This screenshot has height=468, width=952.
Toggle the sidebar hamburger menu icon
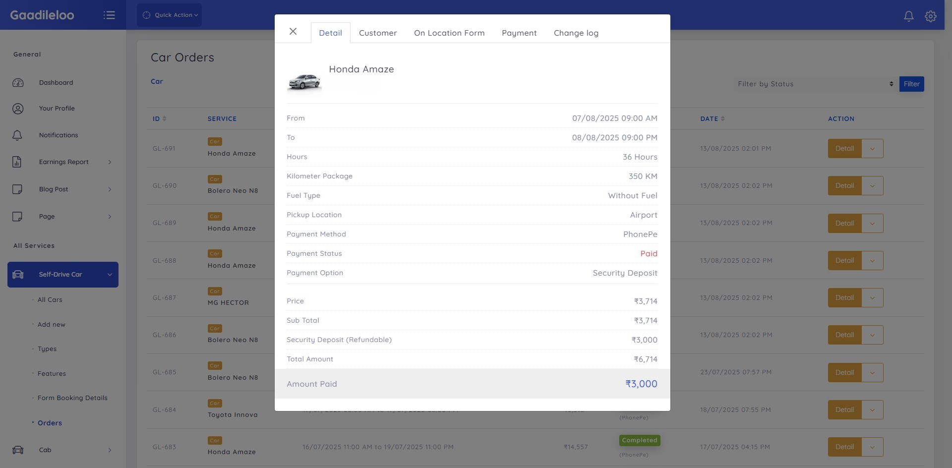click(x=109, y=15)
